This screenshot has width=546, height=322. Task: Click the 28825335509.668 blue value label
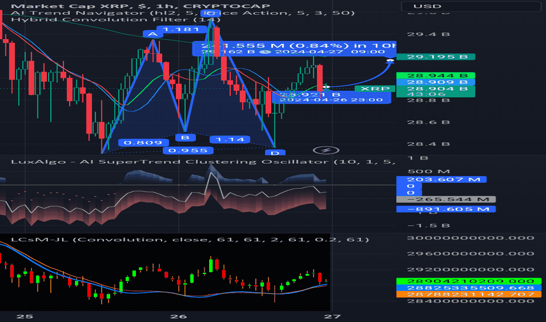pos(469,288)
